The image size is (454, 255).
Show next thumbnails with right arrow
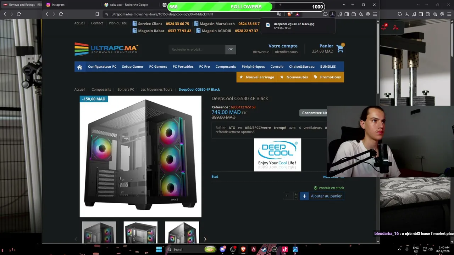pos(205,239)
